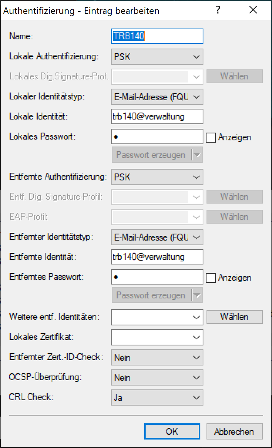This screenshot has width=272, height=448.
Task: Open the Lokale Authentifizierung PSK dropdown
Action: [157, 57]
